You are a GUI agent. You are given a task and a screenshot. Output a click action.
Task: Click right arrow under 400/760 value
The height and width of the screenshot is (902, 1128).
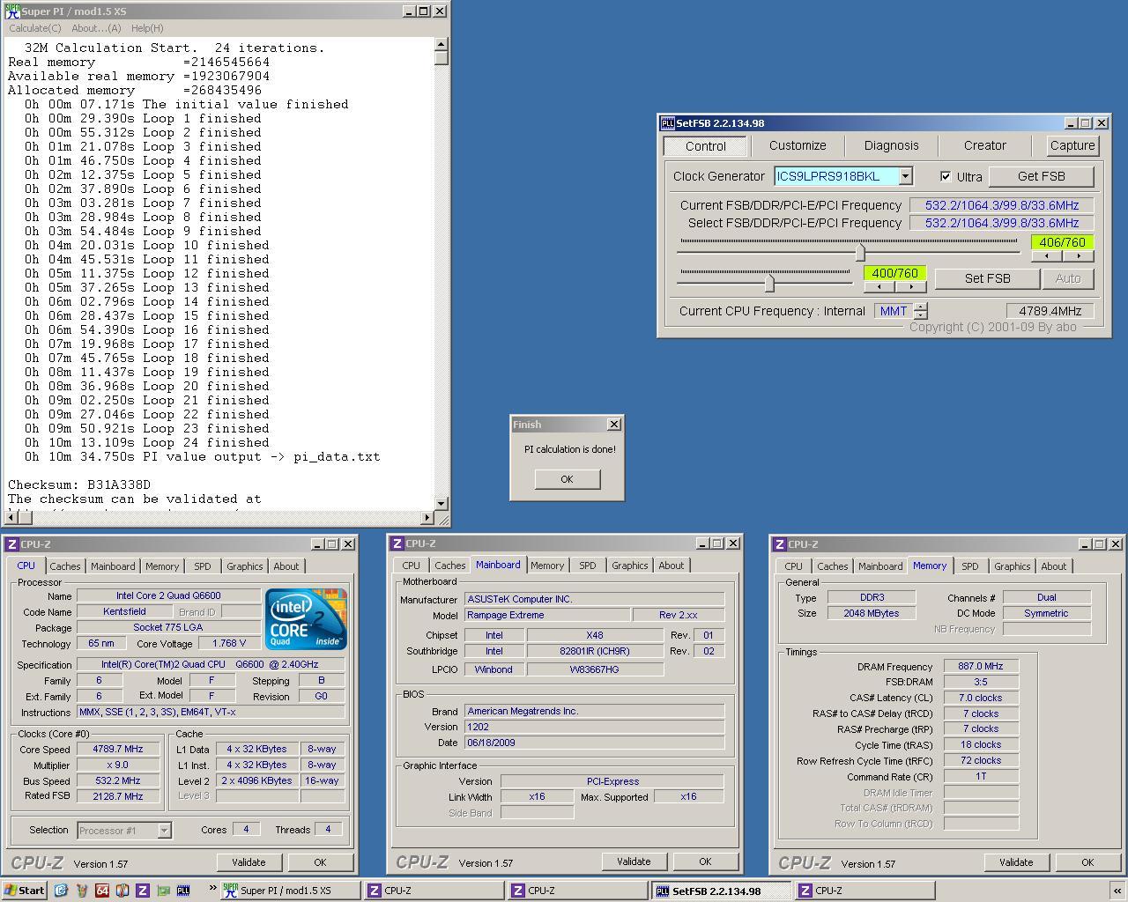910,287
